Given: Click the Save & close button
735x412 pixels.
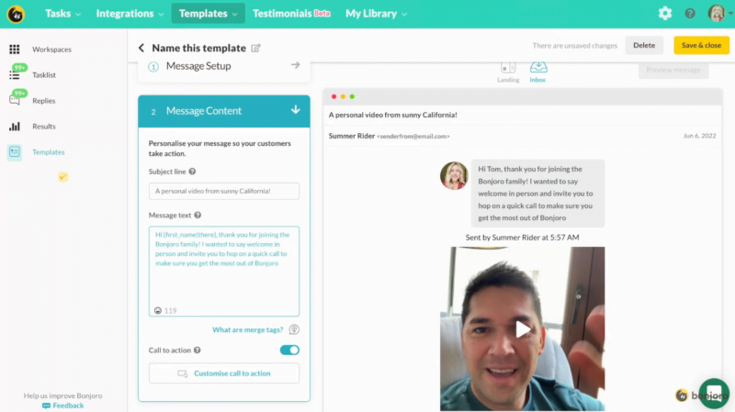Looking at the screenshot, I should 701,45.
